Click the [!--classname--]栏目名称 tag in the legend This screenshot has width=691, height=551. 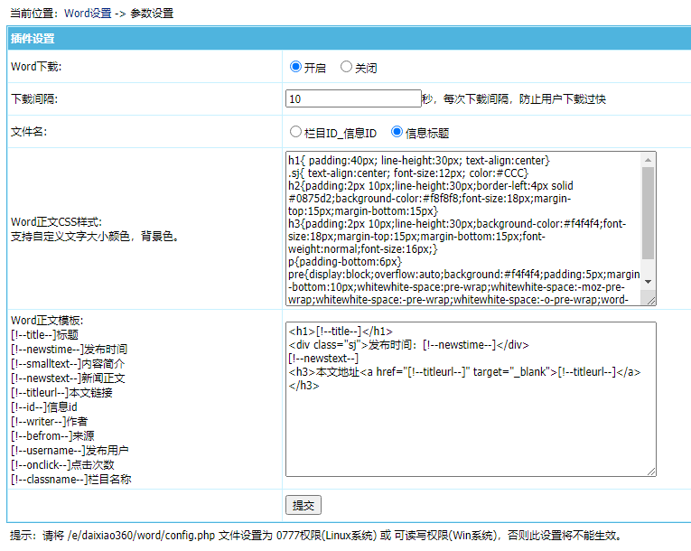coord(70,479)
